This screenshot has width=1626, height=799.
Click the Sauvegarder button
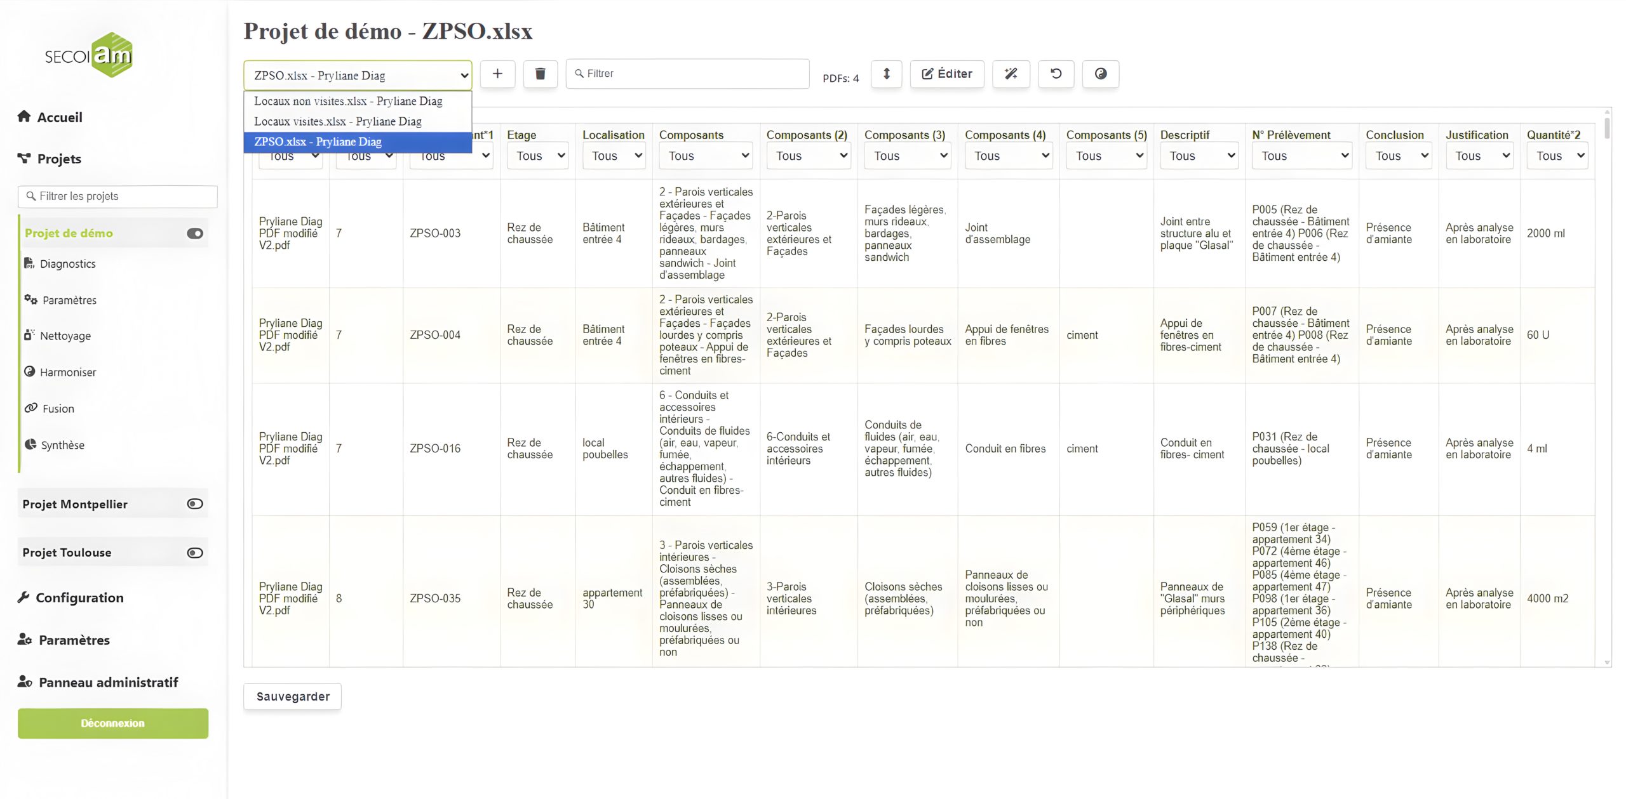point(292,696)
